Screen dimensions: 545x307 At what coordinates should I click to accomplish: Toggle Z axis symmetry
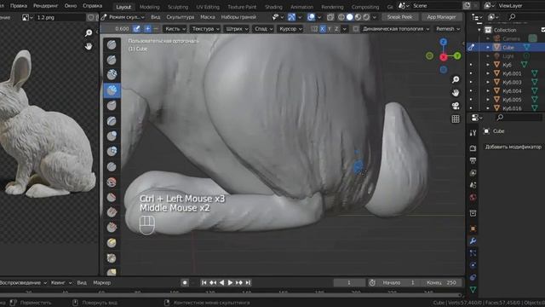pos(336,29)
